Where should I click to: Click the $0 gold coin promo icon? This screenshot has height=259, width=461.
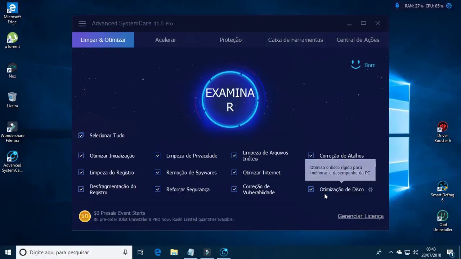(x=85, y=216)
